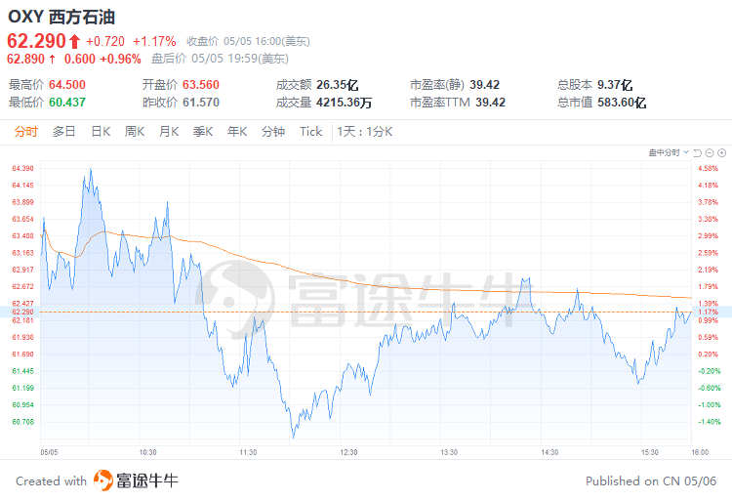
Task: Click the 最高价 value 64.500
Action: pyautogui.click(x=67, y=85)
